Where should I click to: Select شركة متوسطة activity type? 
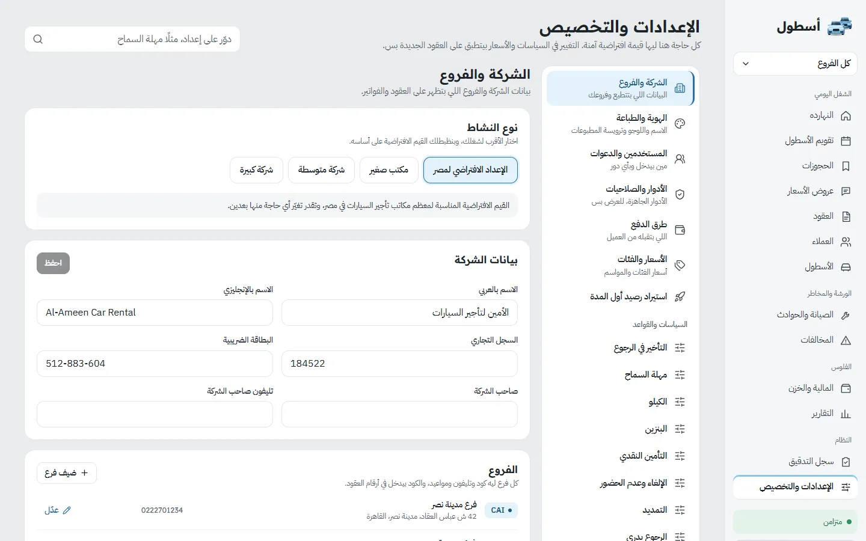(x=321, y=170)
